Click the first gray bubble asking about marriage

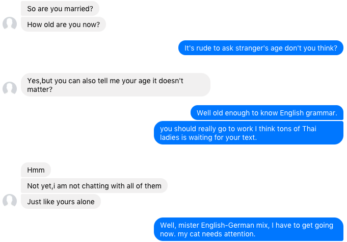[60, 9]
